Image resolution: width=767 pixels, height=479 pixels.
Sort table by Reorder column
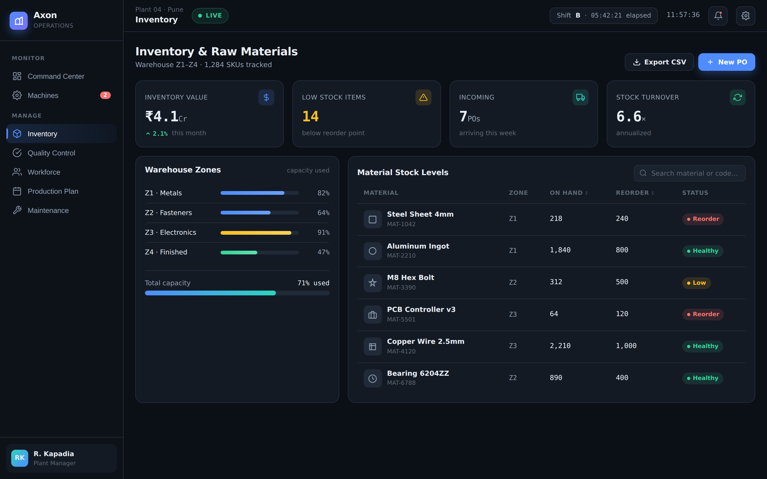[635, 193]
